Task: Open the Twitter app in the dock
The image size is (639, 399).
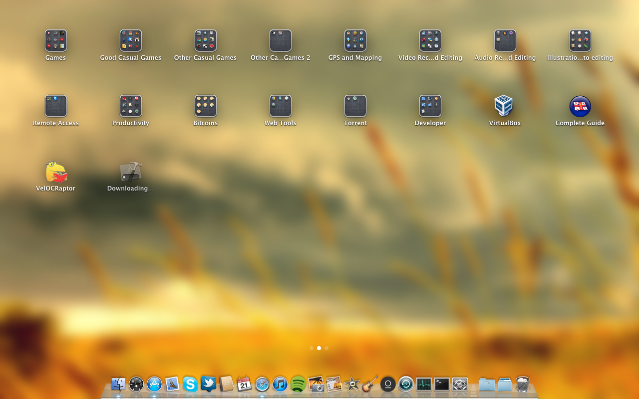Action: coord(208,384)
